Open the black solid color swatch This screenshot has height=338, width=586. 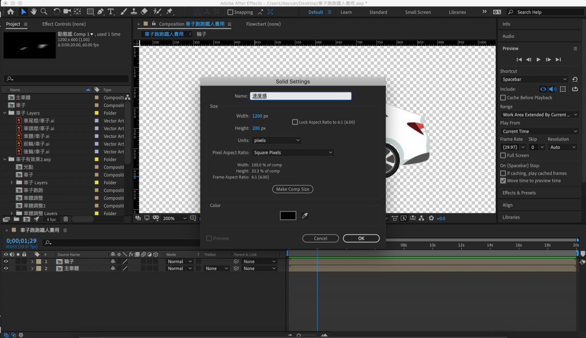288,216
